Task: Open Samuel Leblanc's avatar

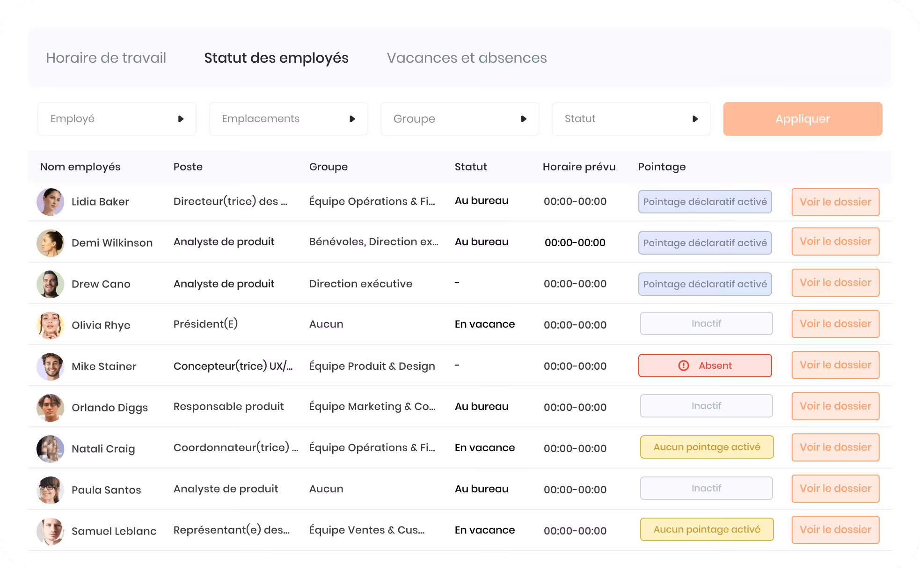Action: click(x=51, y=531)
